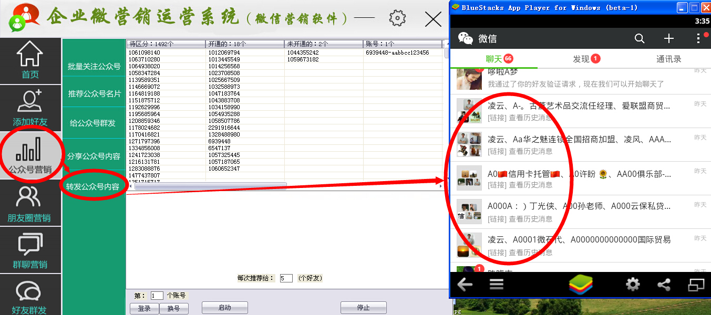The image size is (711, 315).
Task: Open WeChat three-dot overflow menu
Action: coord(698,38)
